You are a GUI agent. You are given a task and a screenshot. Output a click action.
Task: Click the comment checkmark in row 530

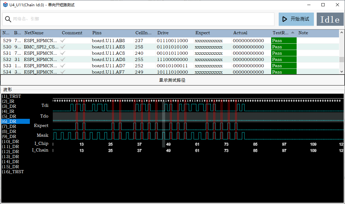63,47
